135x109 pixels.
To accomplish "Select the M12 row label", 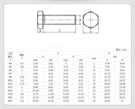I will 10,84.
